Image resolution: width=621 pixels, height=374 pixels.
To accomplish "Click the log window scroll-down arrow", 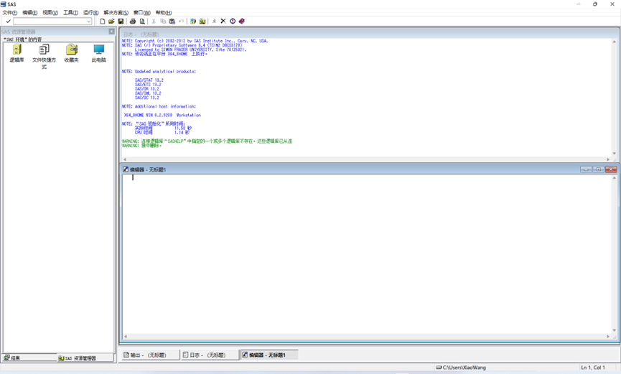I will pyautogui.click(x=615, y=154).
